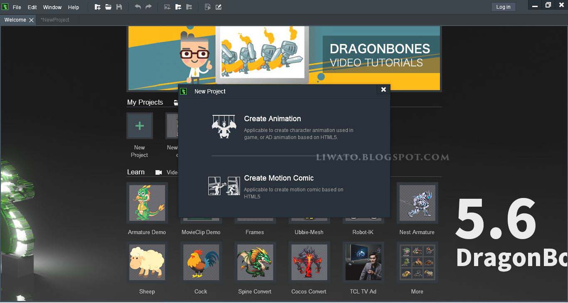Open the Help menu
The image size is (568, 303).
point(74,7)
